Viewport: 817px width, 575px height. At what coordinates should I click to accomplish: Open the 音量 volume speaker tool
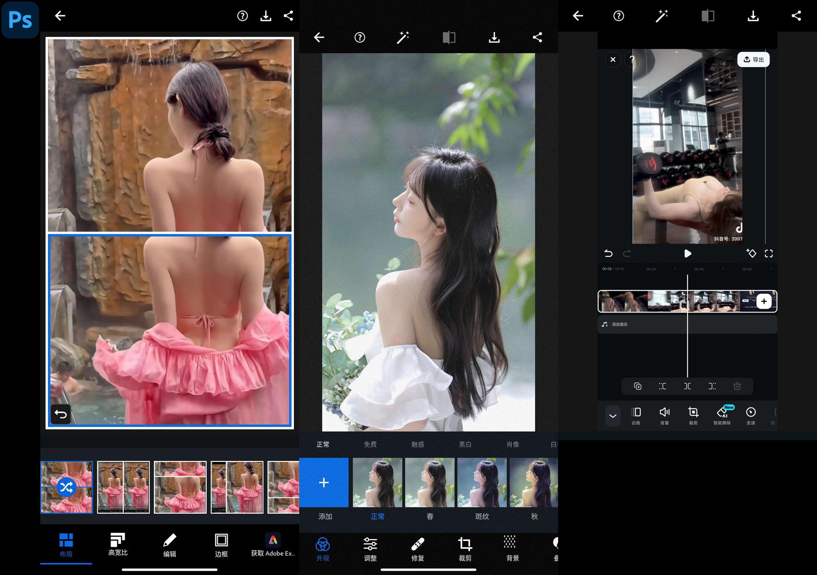click(x=665, y=414)
